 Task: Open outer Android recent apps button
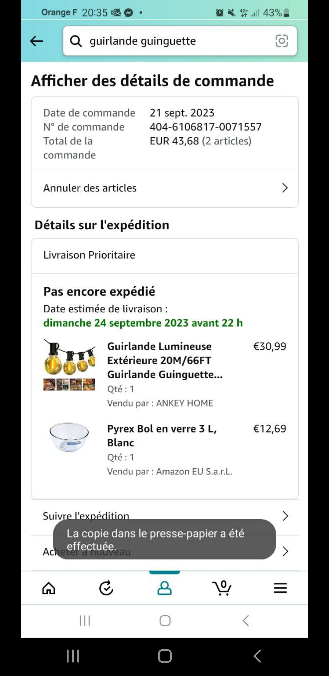coord(73,656)
